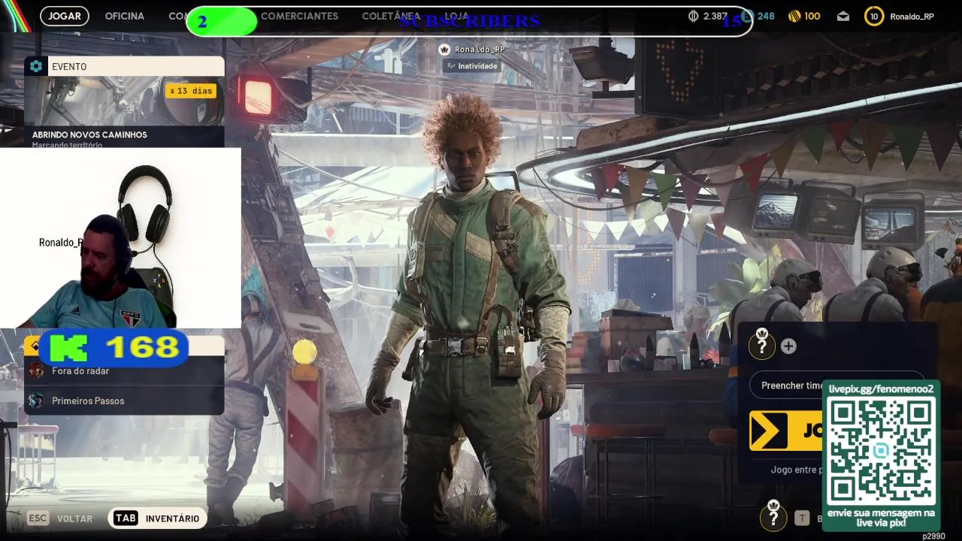
Task: Click the livepix QR code overlay
Action: (881, 450)
